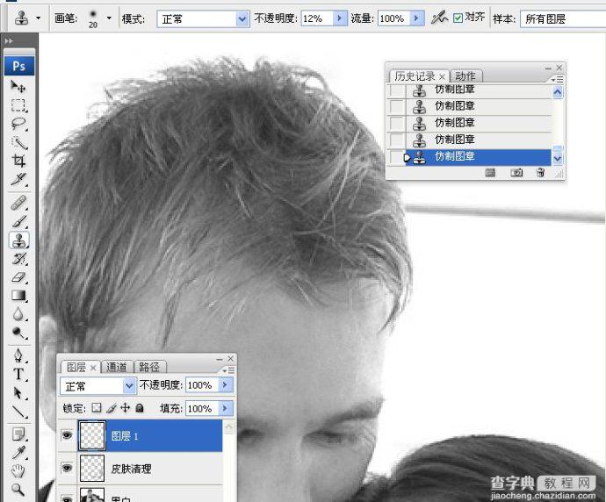Open the layer 填充 fill slider arrow
Viewport: 606px width, 502px height.
pyautogui.click(x=226, y=408)
